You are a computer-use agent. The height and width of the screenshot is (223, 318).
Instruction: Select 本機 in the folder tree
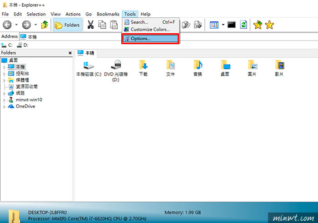point(17,67)
